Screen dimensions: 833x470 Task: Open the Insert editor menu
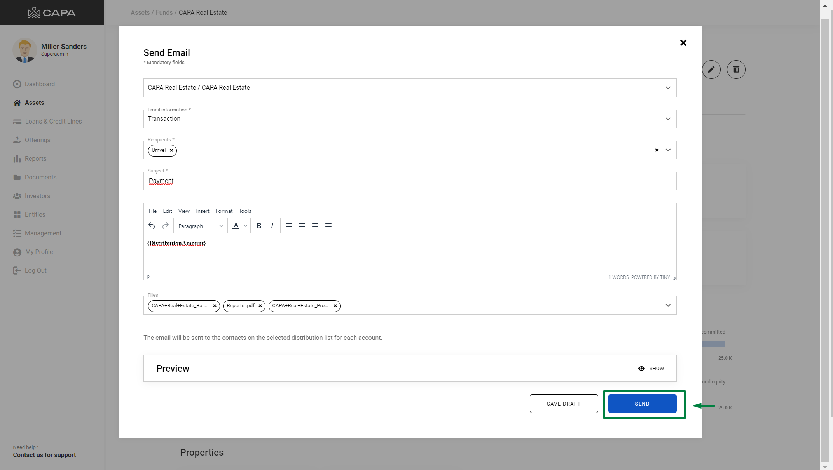(203, 211)
